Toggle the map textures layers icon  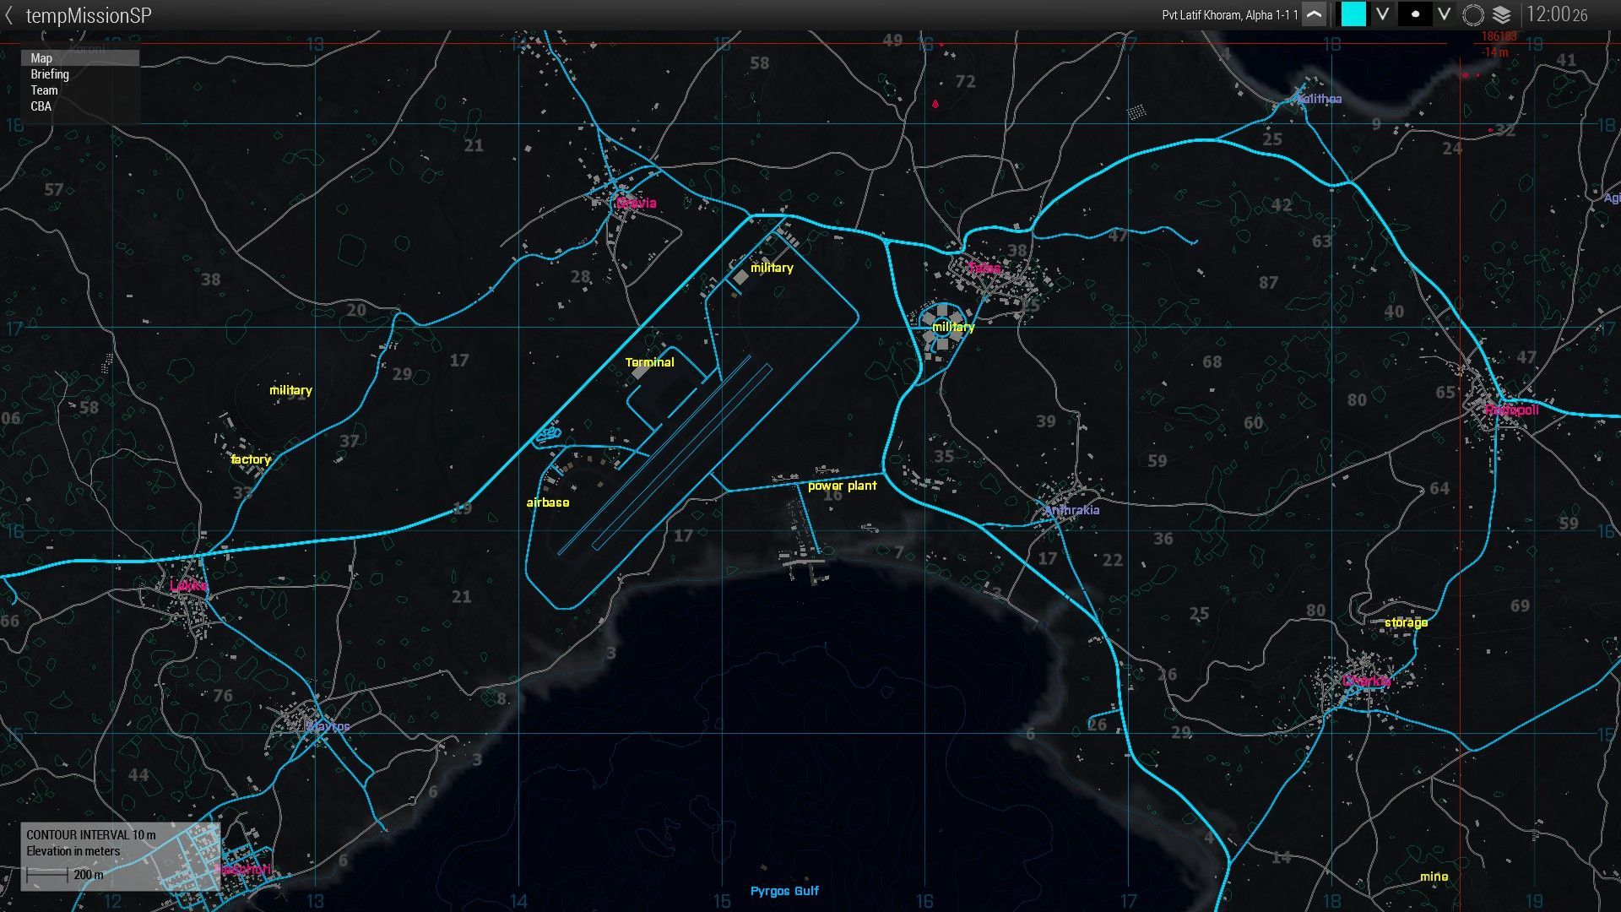[1501, 15]
